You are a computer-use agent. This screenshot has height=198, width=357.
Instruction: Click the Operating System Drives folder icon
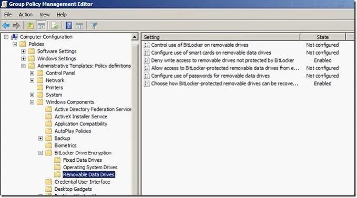coord(57,168)
